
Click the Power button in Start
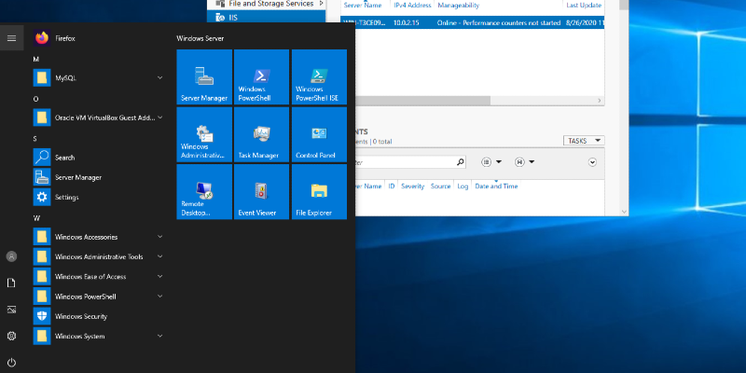(x=11, y=363)
